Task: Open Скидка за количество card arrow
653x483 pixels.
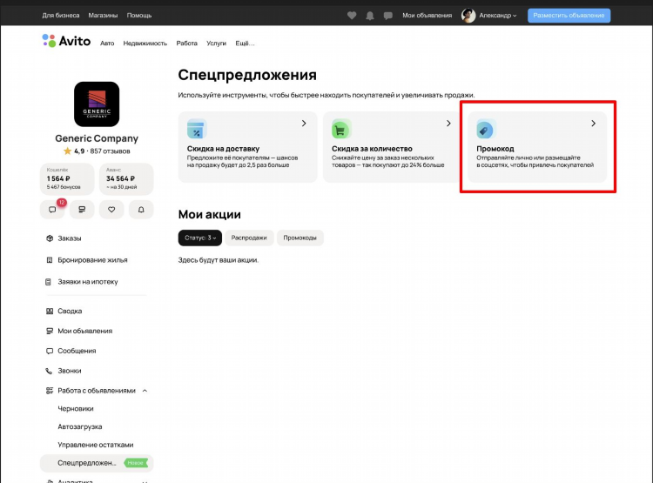Action: tap(448, 124)
